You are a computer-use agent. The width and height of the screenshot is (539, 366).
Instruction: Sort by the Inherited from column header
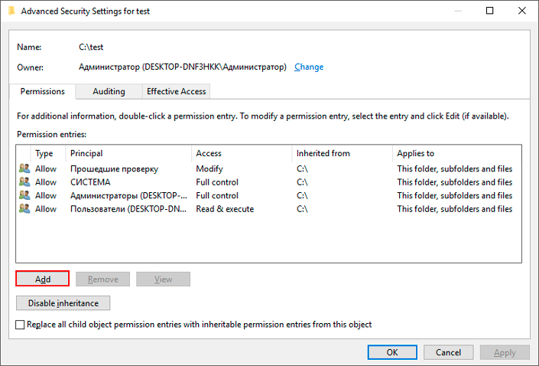click(x=342, y=154)
